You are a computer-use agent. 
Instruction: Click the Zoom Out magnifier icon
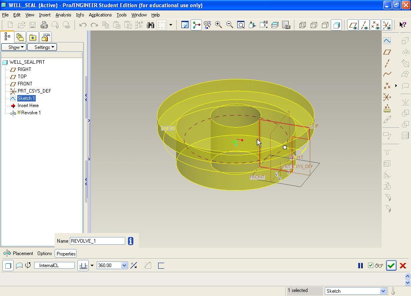pos(230,25)
